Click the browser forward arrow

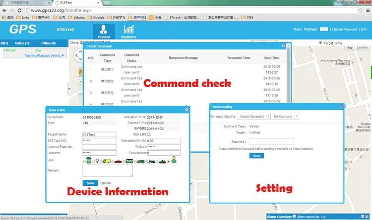pyautogui.click(x=12, y=10)
